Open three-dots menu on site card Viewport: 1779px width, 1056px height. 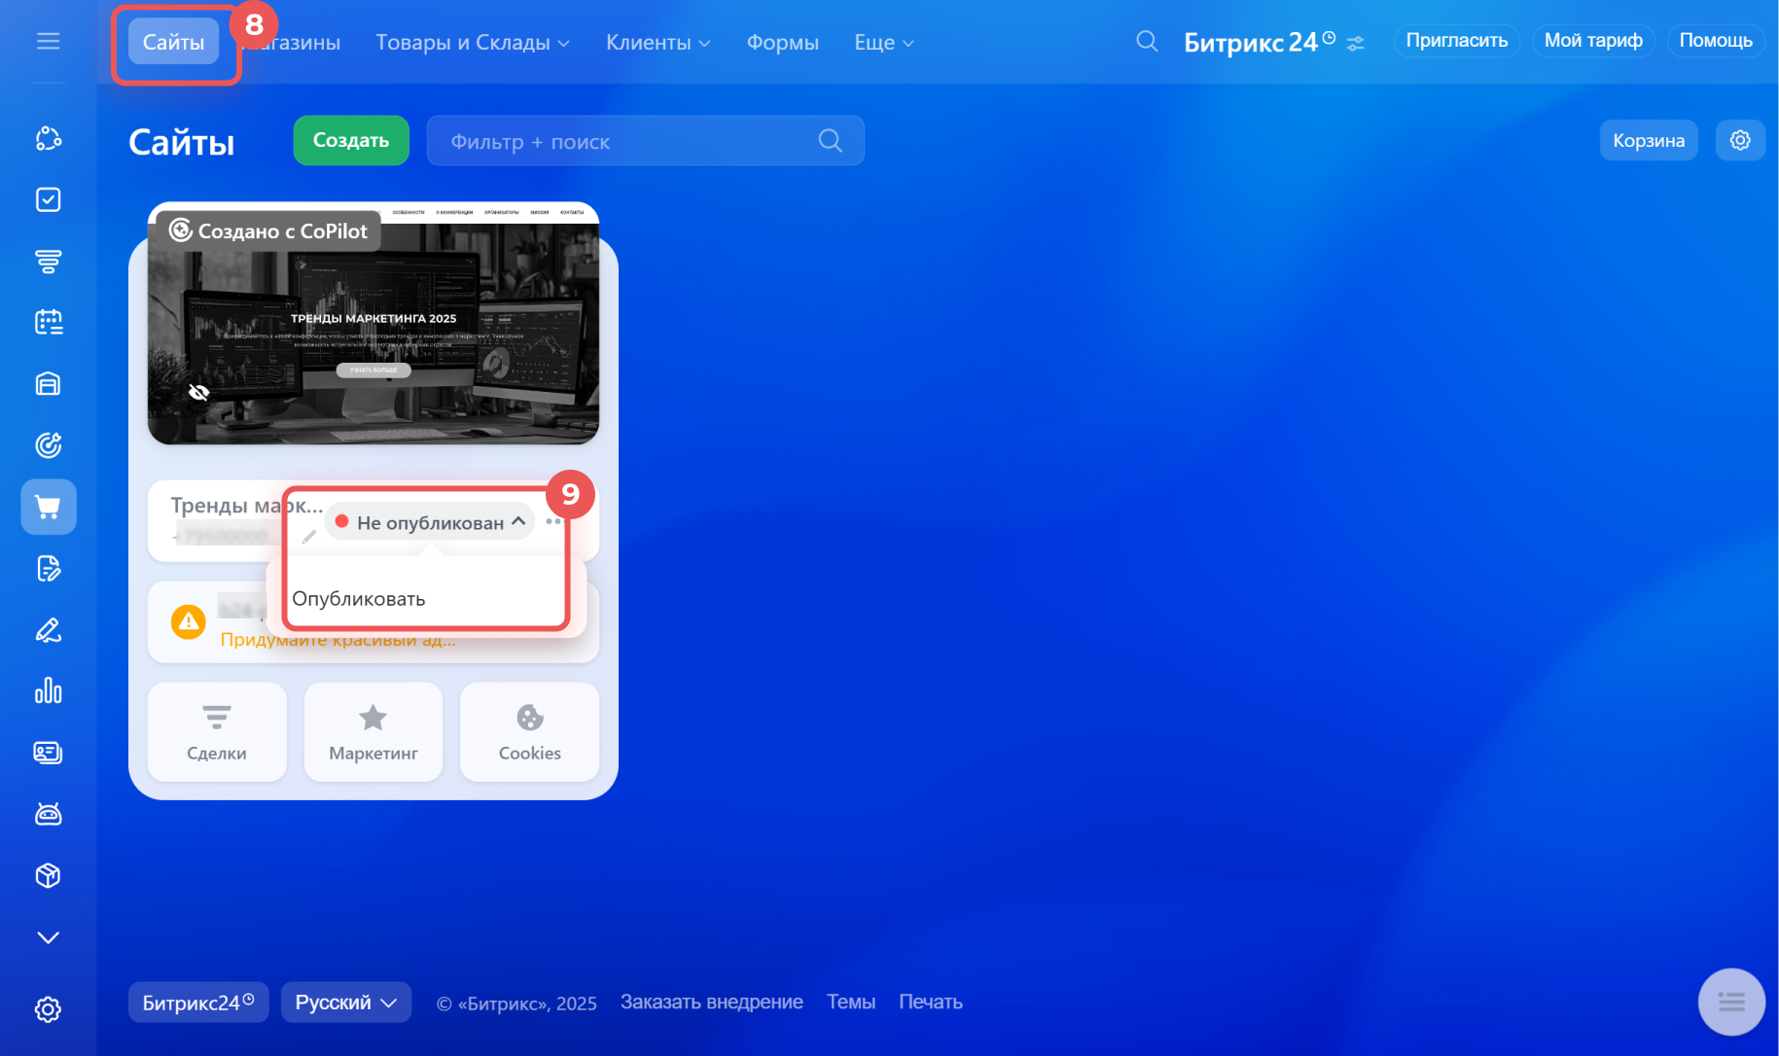tap(554, 521)
